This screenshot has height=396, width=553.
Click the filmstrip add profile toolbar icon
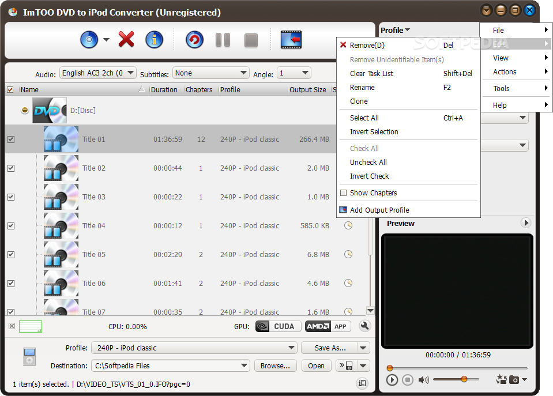point(291,40)
